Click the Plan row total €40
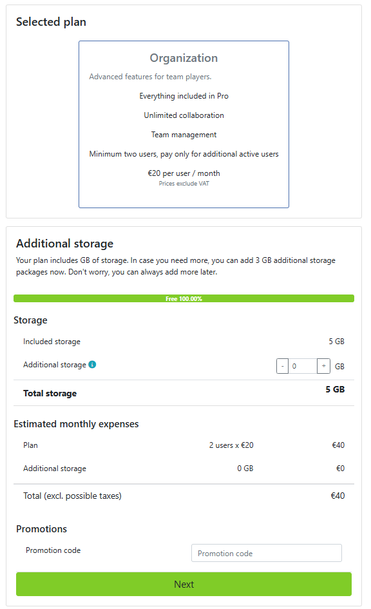 click(x=338, y=445)
